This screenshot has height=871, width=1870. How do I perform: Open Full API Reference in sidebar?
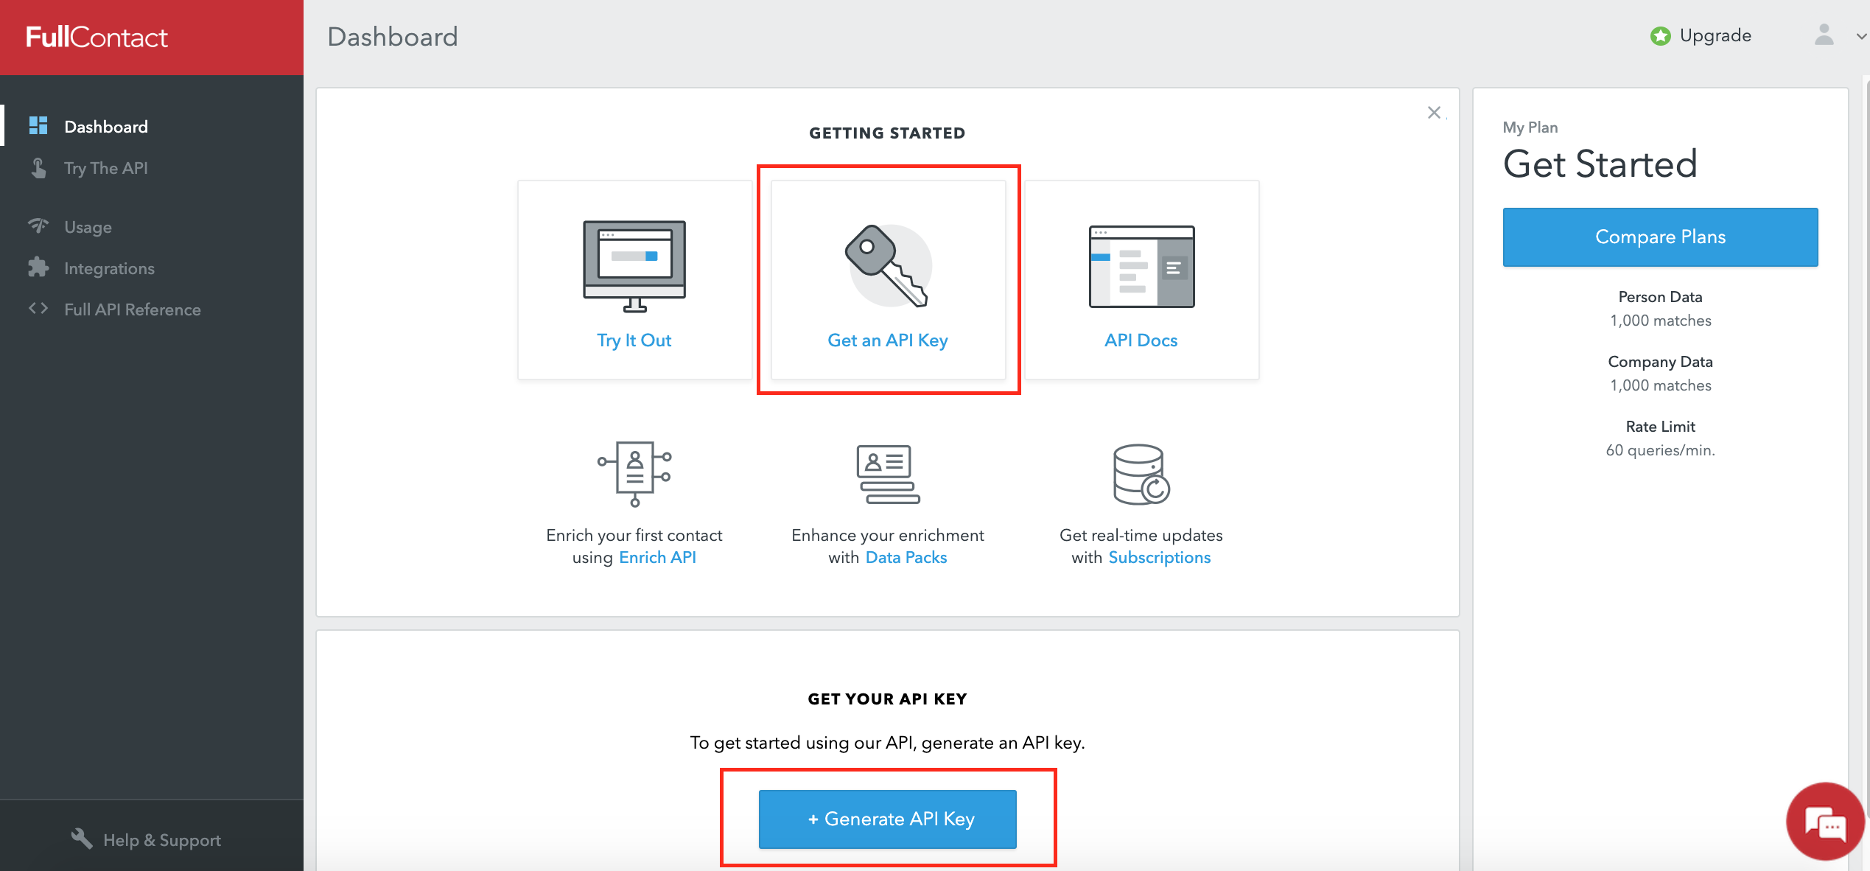coord(132,309)
